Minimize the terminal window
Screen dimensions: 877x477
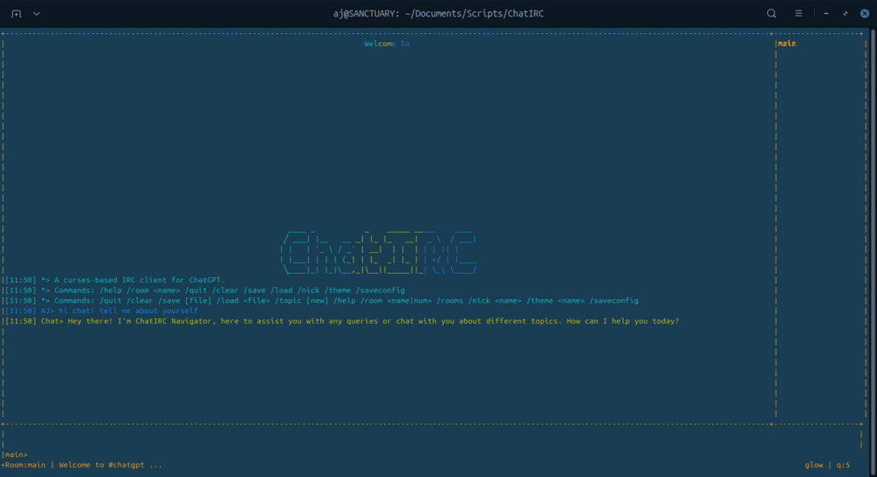[x=826, y=13]
